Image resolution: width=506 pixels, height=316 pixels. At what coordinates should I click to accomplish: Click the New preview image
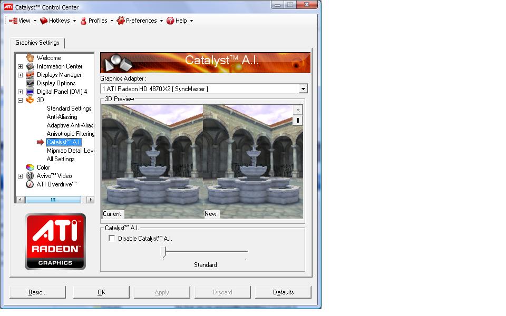(253, 162)
